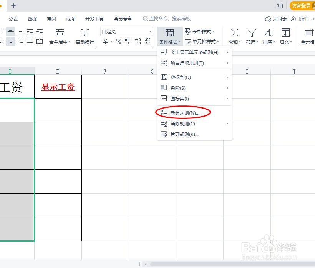Click the 单元格 icon at ribbon's right
315x268 pixels.
tap(309, 33)
